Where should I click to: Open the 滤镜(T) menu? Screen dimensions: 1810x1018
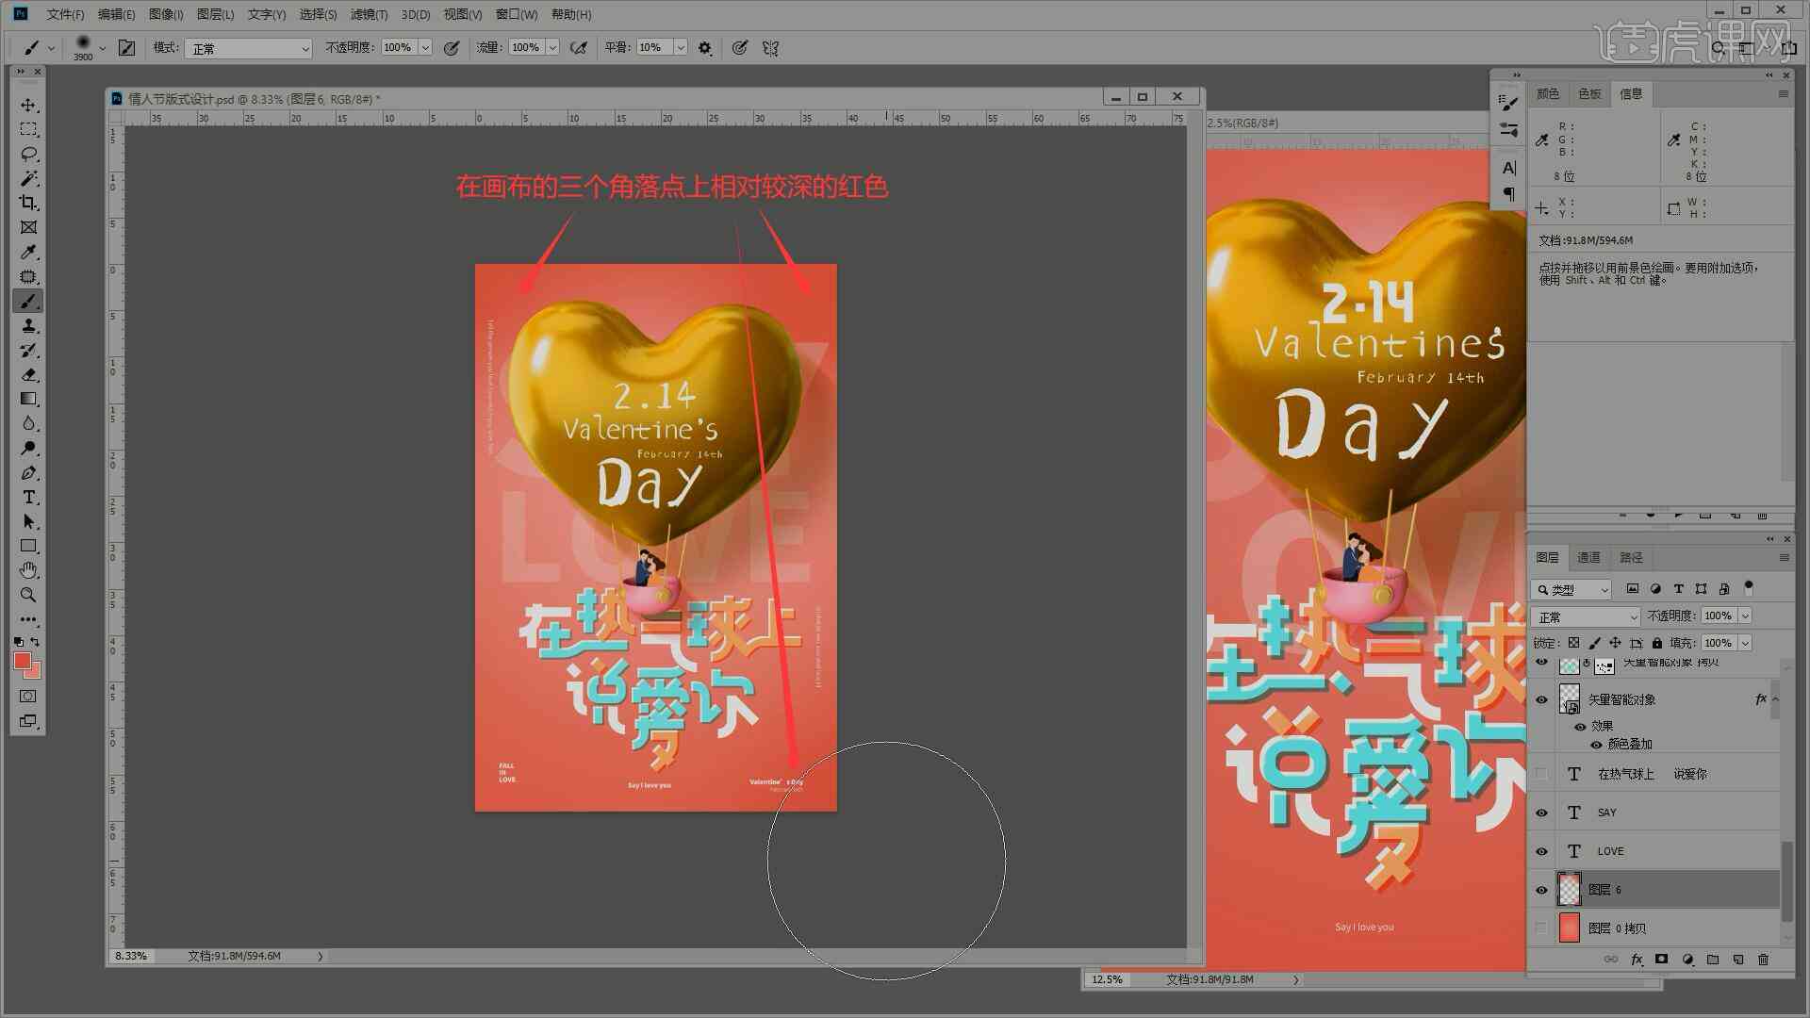(x=369, y=14)
